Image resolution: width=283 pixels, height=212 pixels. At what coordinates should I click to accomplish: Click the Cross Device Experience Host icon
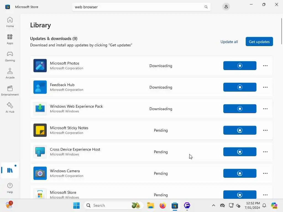[40, 152]
